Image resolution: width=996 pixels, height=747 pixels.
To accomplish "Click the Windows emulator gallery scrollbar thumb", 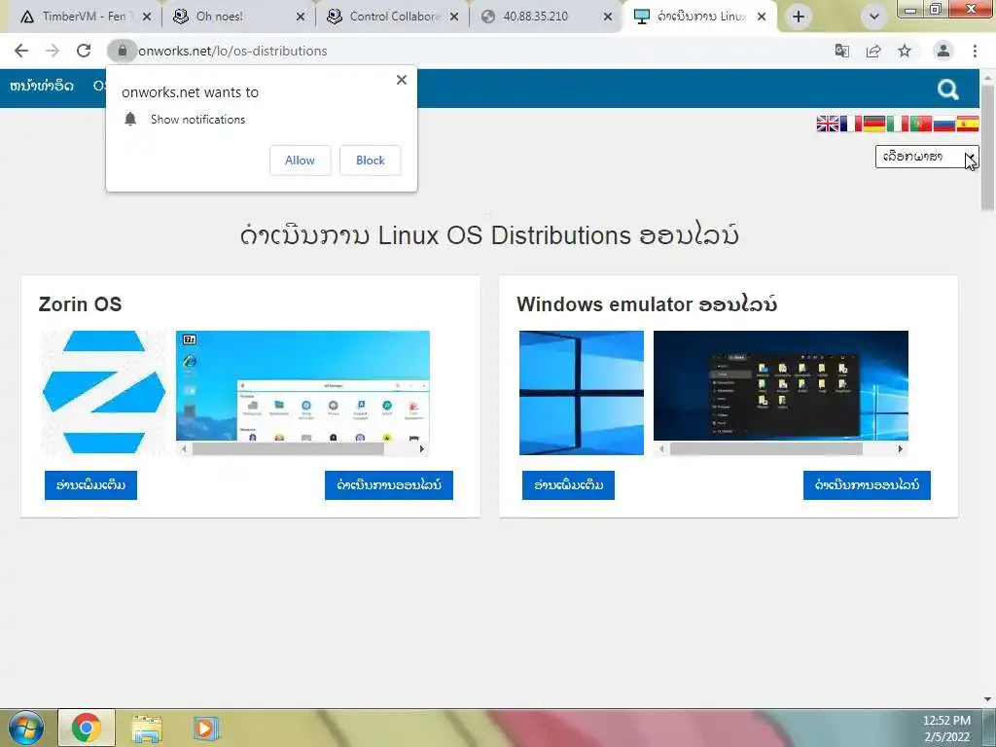I will coord(766,449).
